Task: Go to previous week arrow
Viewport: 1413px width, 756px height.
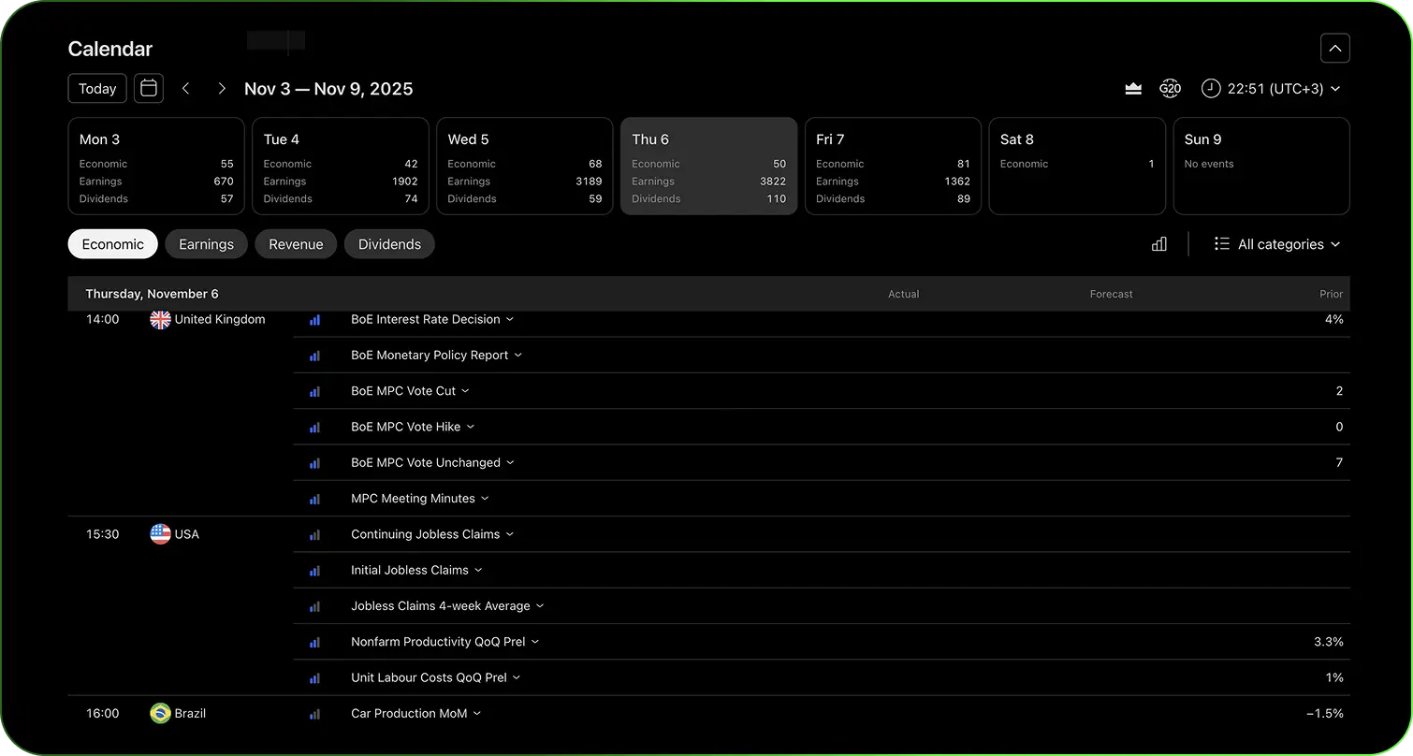Action: tap(186, 89)
